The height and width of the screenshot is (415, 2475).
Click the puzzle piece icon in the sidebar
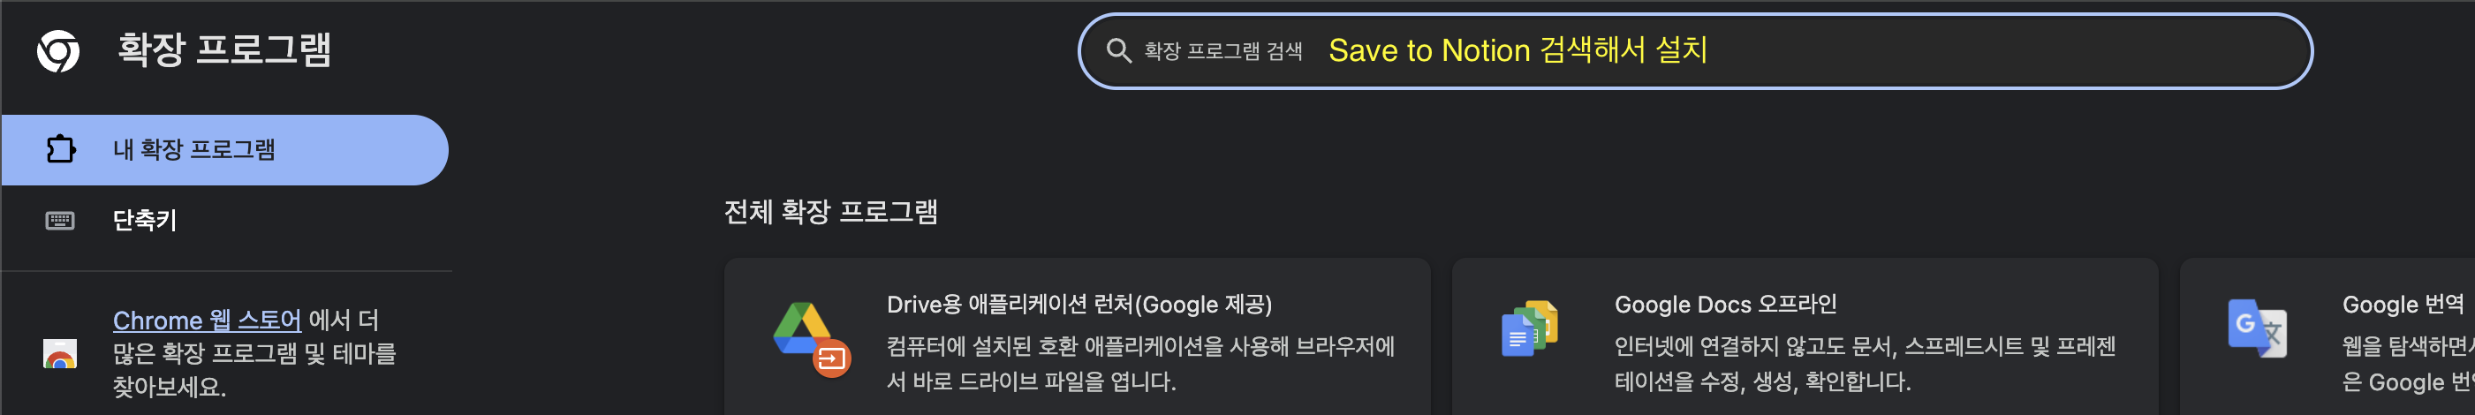(61, 149)
